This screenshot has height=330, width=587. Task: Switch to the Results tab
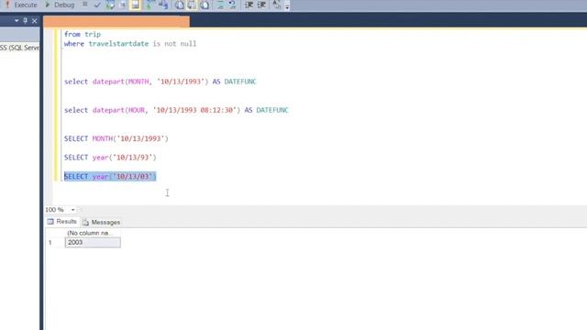(62, 222)
